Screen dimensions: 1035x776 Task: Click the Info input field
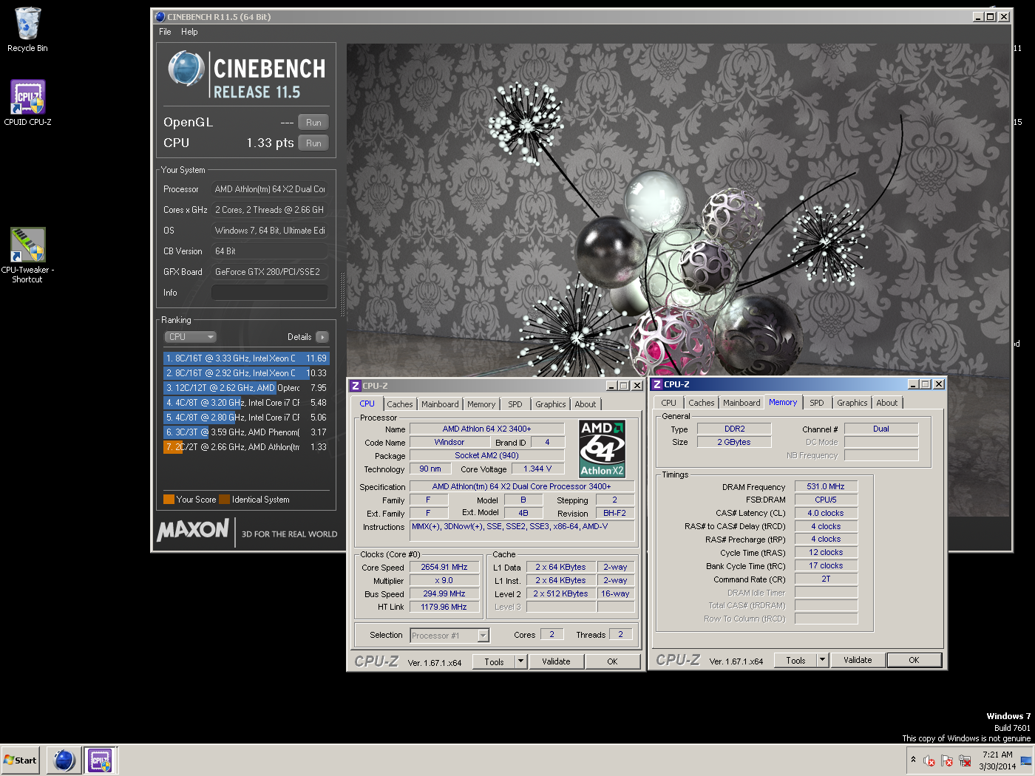269,293
